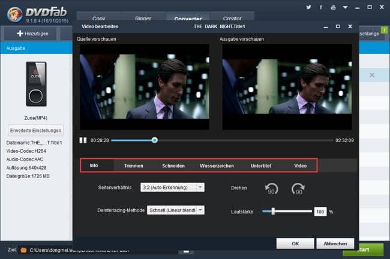Click the green Start button
Viewport: 390px width, 259px height.
pyautogui.click(x=363, y=249)
